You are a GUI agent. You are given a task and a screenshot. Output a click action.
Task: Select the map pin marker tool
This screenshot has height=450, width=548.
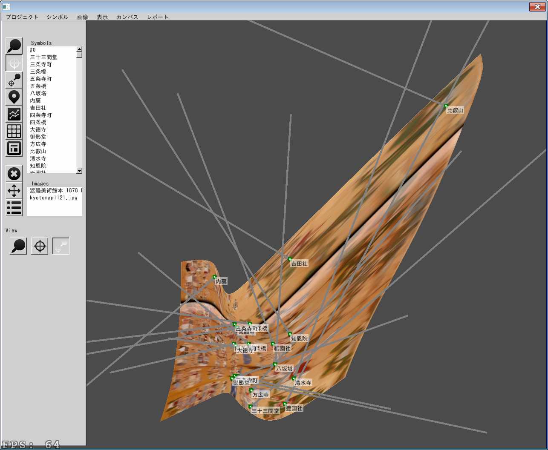tap(14, 97)
